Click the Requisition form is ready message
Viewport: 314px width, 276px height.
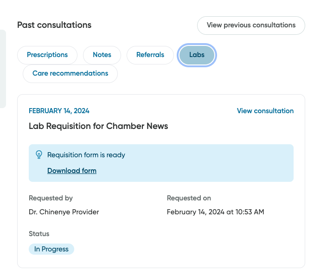(x=86, y=155)
